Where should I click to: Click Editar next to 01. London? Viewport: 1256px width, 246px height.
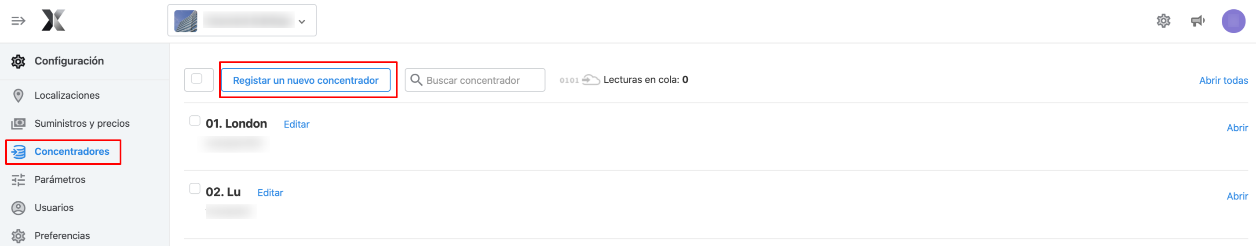(x=296, y=125)
